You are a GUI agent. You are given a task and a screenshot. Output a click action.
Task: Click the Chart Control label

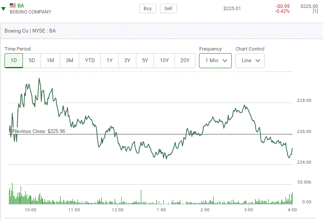[x=250, y=49]
